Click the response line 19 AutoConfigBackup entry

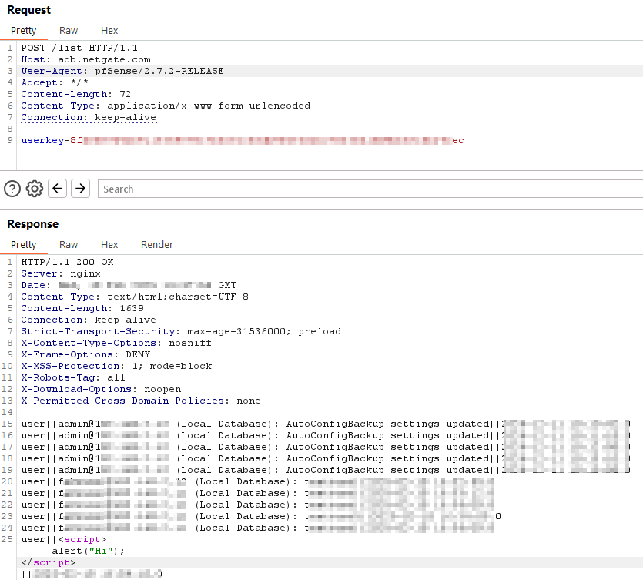[x=325, y=470]
